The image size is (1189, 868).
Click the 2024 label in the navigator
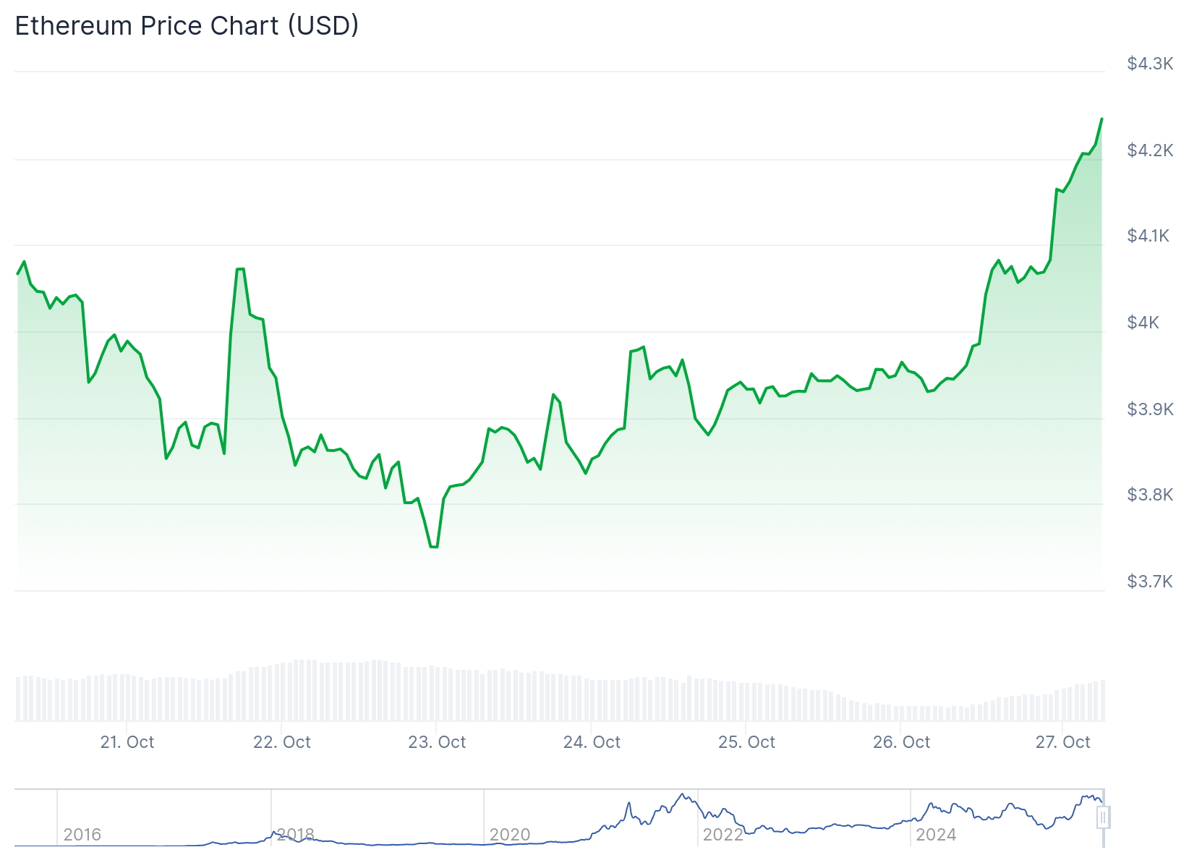click(935, 835)
